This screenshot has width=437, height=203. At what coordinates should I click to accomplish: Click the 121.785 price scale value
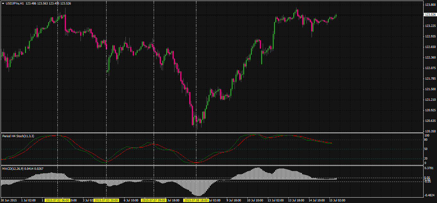coord(430,79)
